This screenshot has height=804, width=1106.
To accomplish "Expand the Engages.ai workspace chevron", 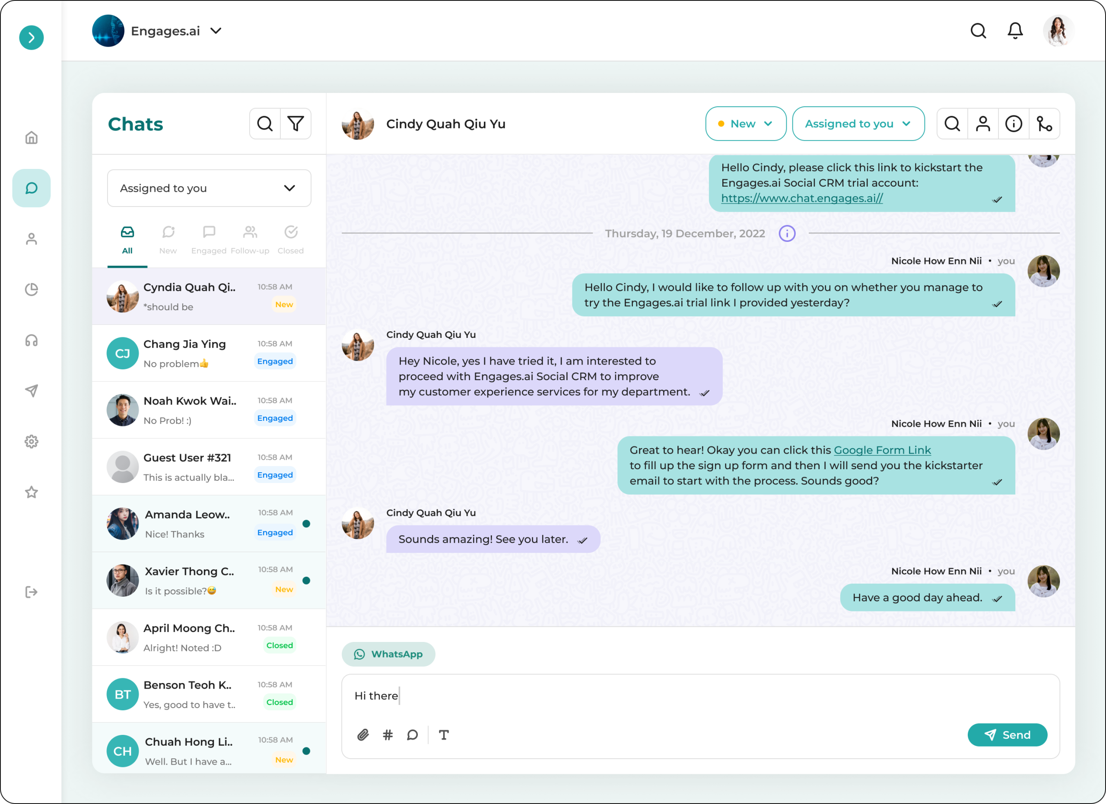I will (x=216, y=31).
